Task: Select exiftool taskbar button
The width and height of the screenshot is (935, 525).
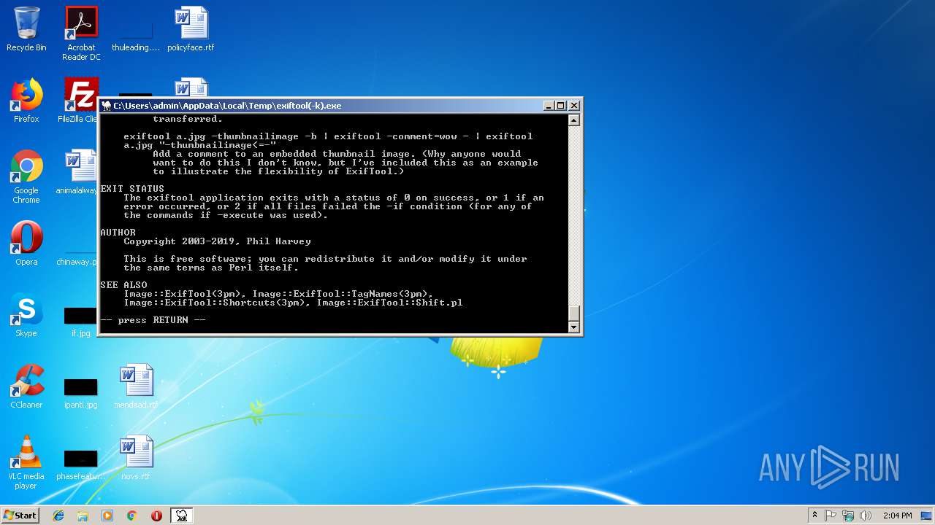Action: pyautogui.click(x=181, y=516)
